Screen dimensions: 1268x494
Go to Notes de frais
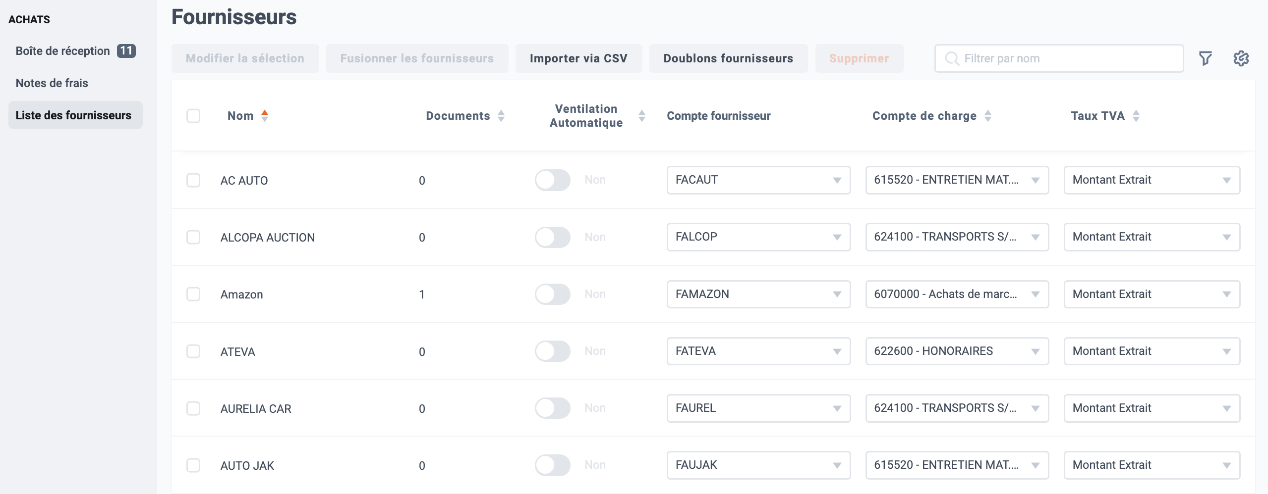pyautogui.click(x=52, y=83)
